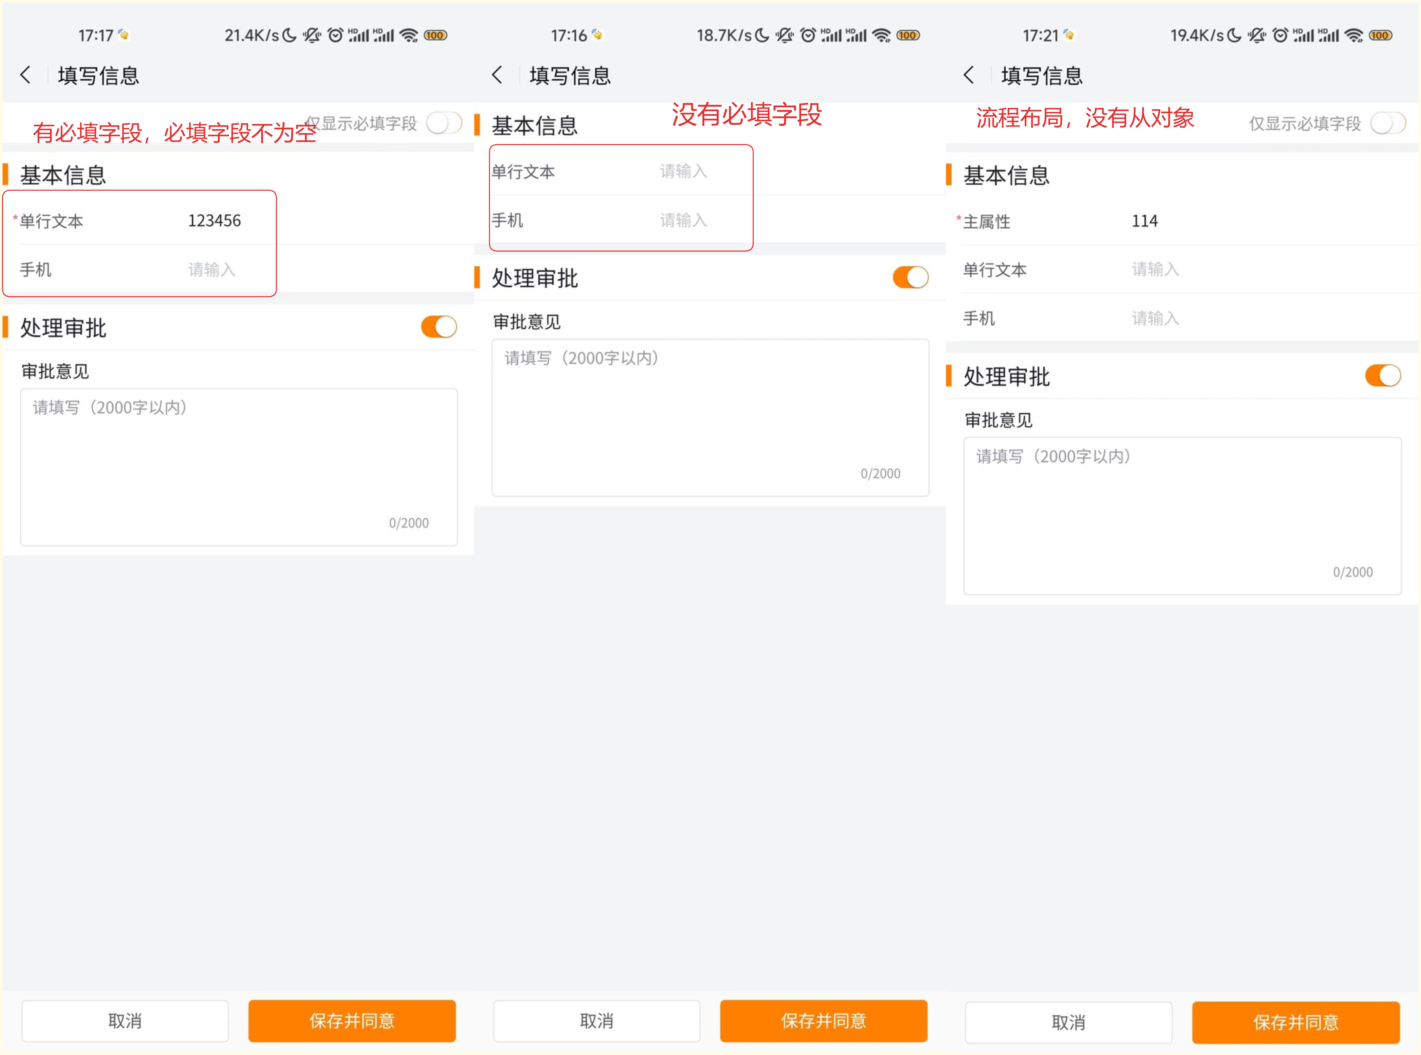The width and height of the screenshot is (1421, 1055).
Task: Tap back arrow in right phone screen
Action: (x=969, y=75)
